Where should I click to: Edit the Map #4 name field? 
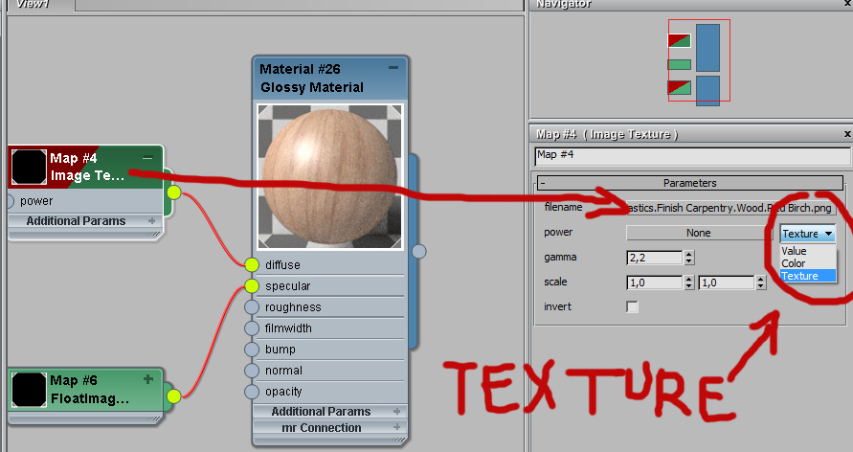[x=692, y=155]
